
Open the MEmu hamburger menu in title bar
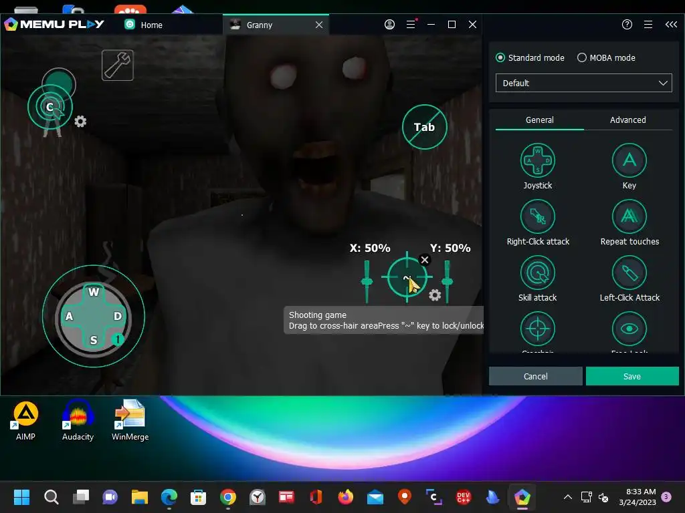tap(411, 25)
